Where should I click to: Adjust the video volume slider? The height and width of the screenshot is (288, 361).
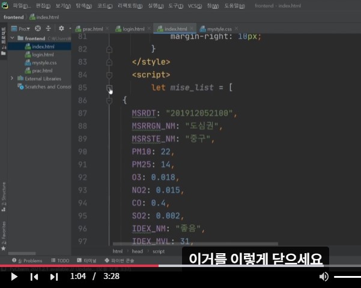point(347,277)
